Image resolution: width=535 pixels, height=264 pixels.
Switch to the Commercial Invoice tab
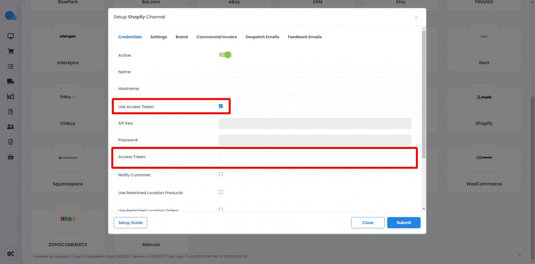point(217,37)
